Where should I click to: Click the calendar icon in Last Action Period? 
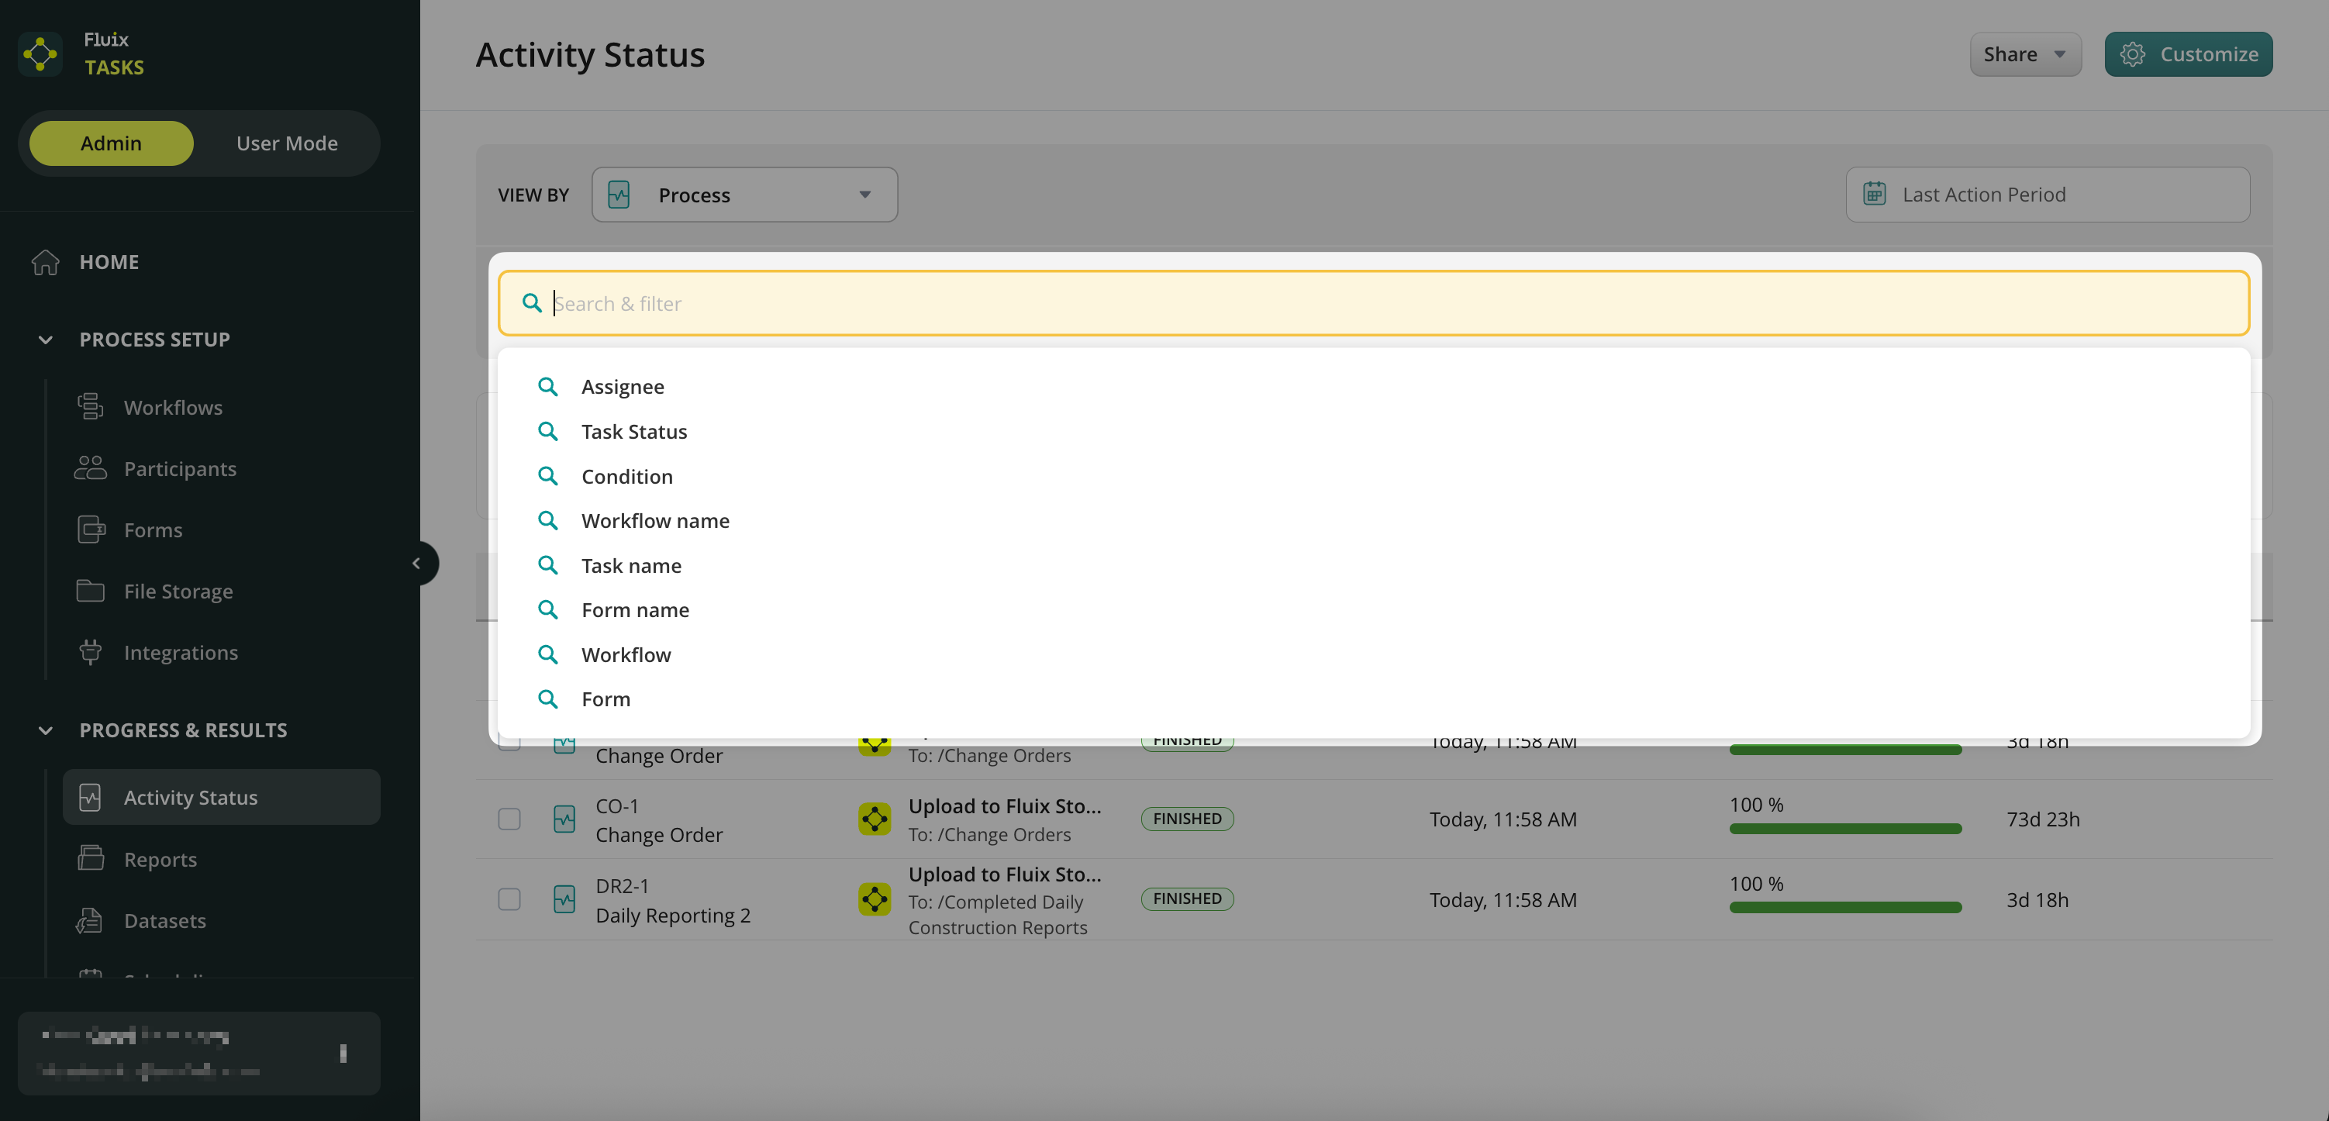1874,195
